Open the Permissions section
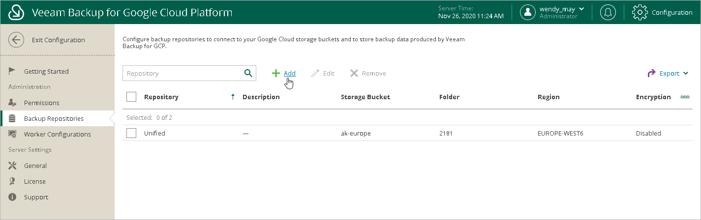This screenshot has width=701, height=220. [x=41, y=103]
